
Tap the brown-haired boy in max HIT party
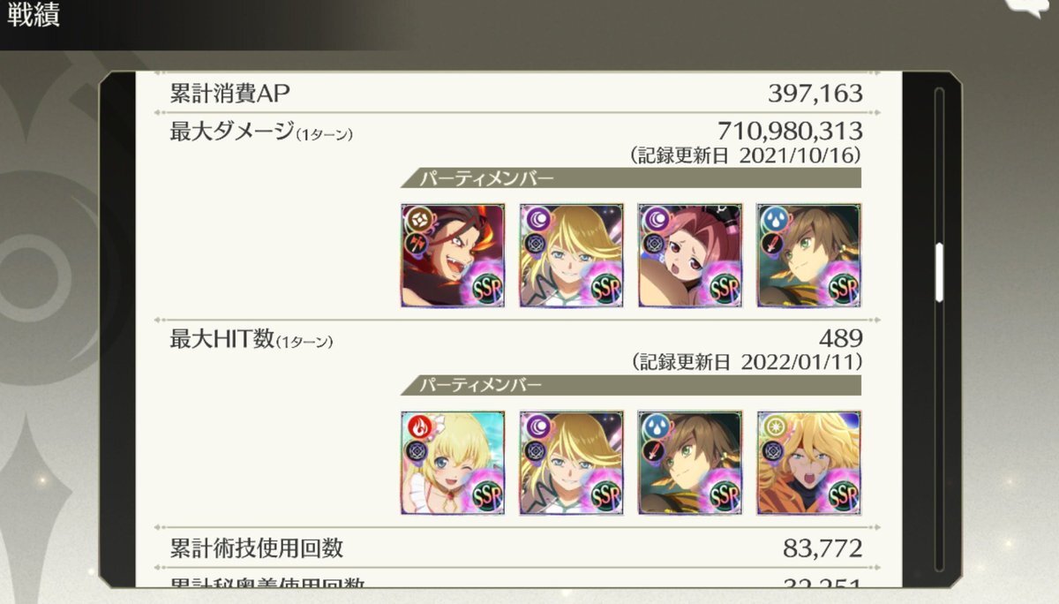(690, 463)
